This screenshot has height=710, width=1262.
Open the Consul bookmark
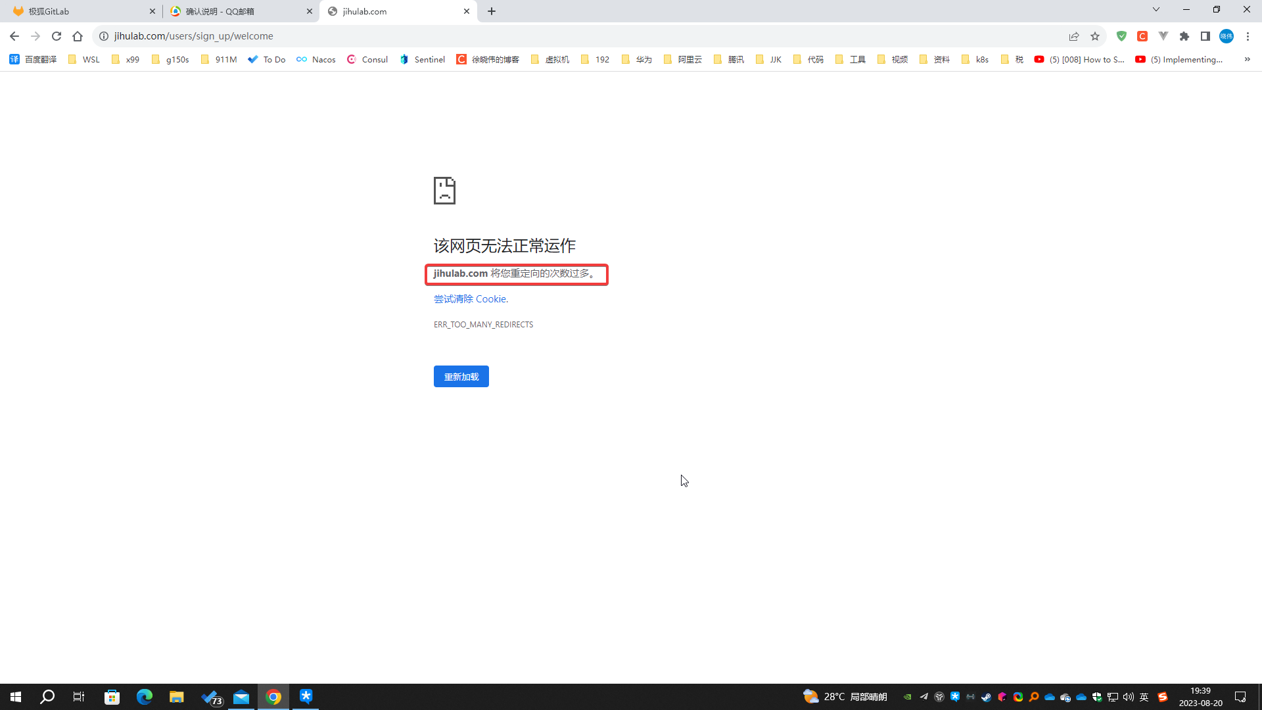click(367, 59)
